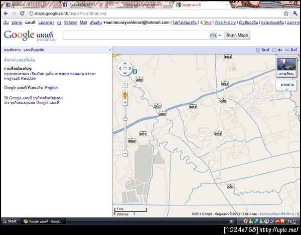Open Web History link
This screenshot has width=301, height=235.
tap(225, 23)
